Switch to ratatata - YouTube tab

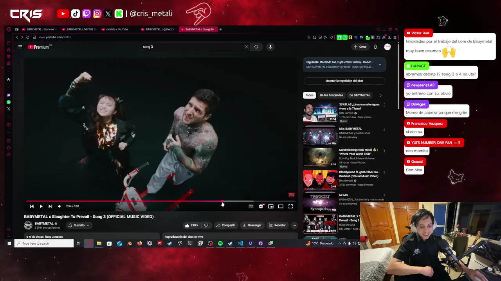117,29
